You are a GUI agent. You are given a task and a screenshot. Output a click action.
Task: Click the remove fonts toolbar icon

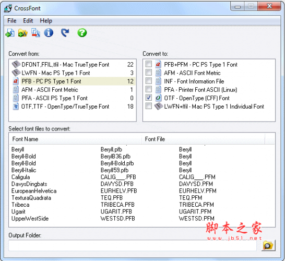click(35, 33)
